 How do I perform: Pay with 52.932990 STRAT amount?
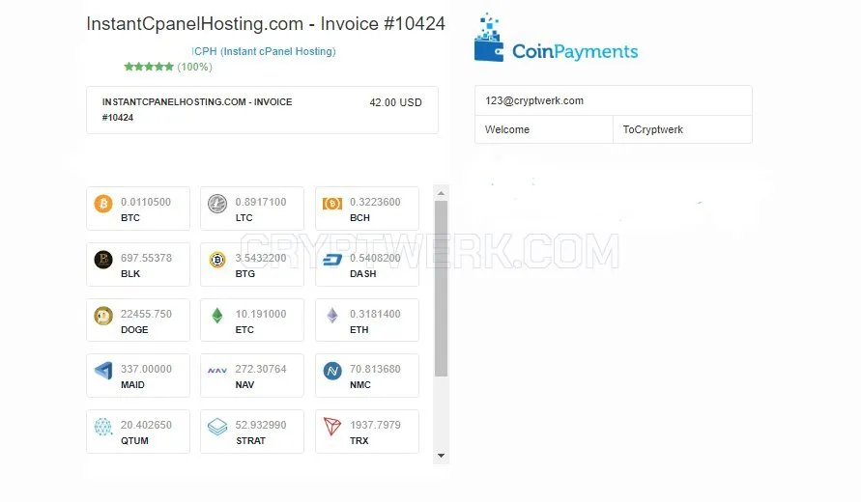point(261,425)
